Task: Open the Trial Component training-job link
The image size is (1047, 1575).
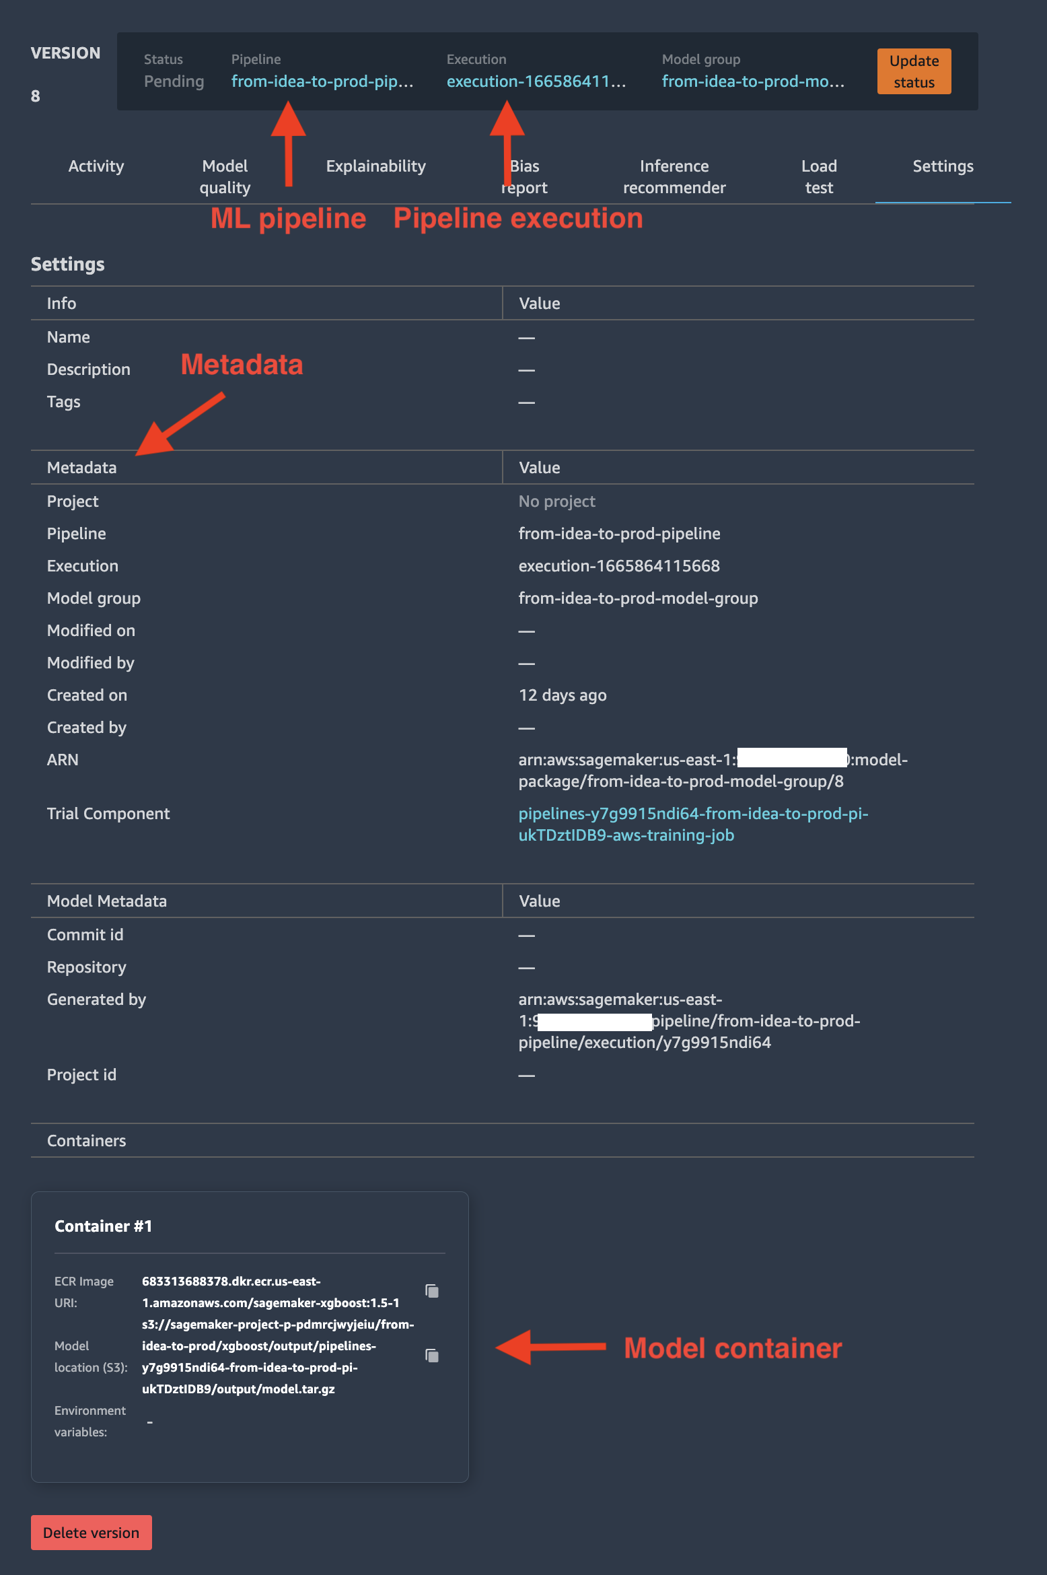Action: click(693, 825)
